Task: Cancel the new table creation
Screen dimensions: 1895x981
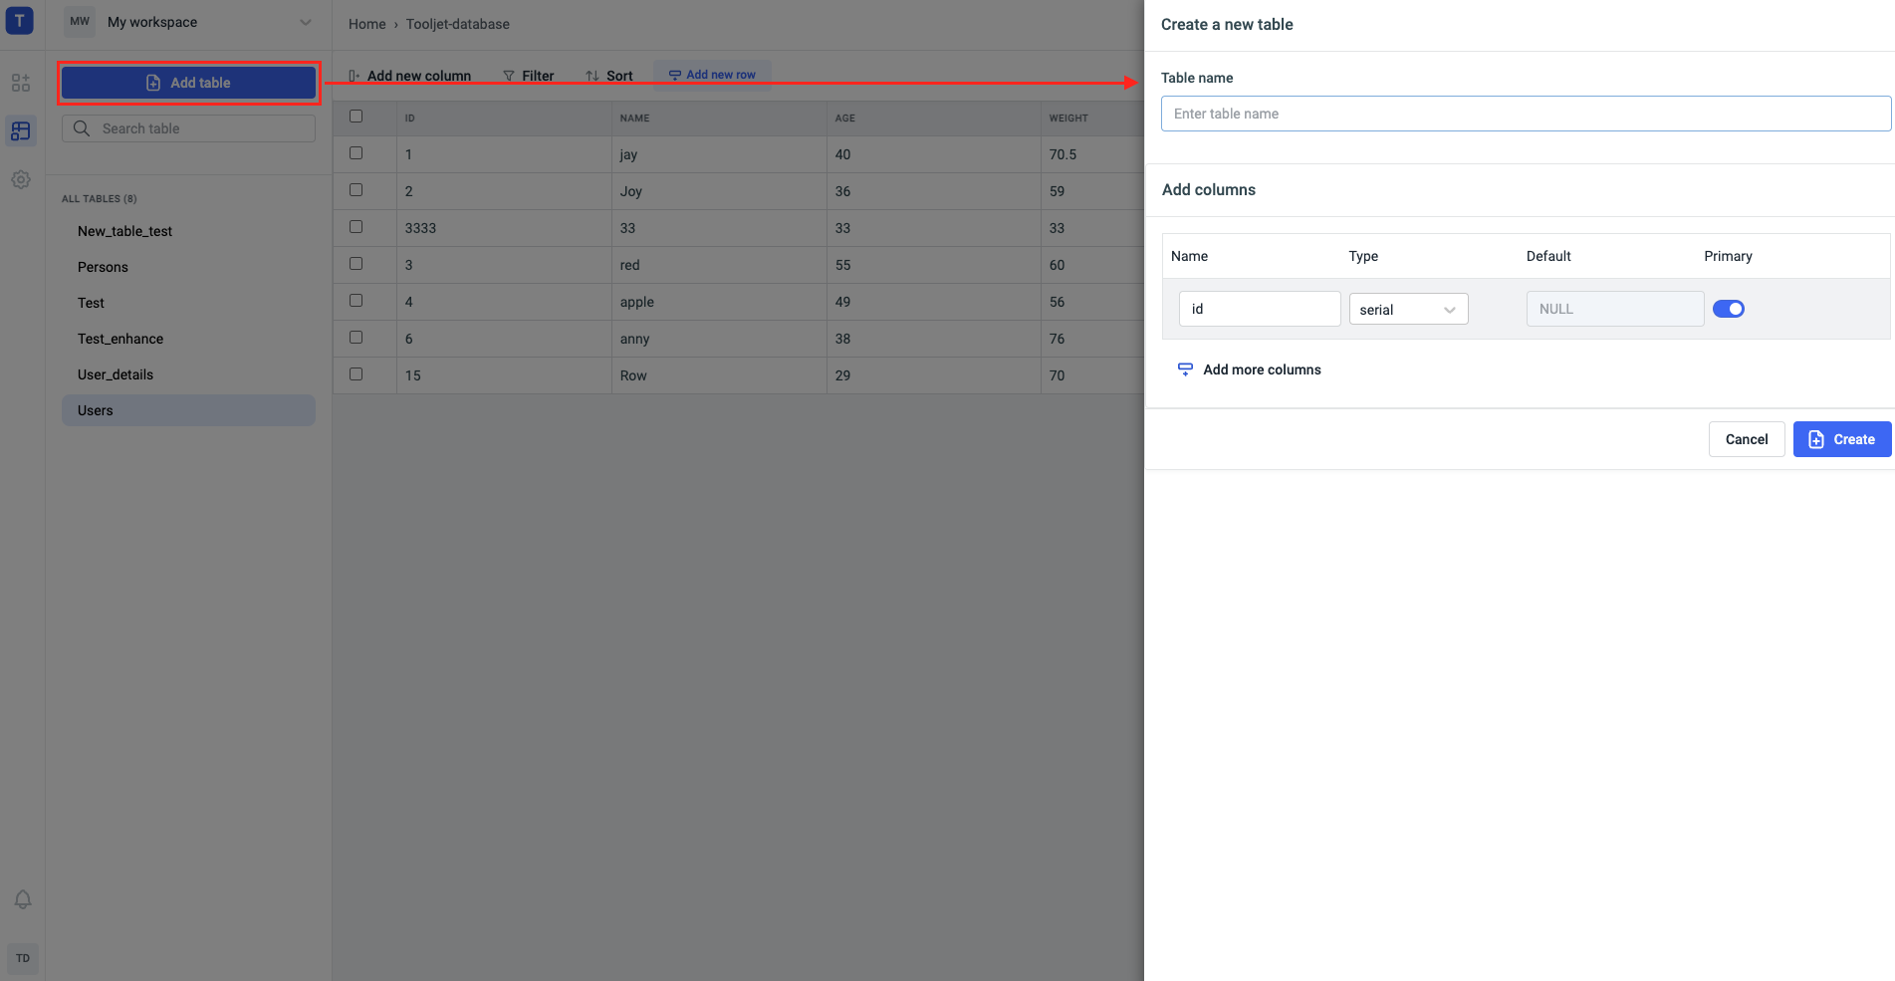Action: pos(1746,439)
